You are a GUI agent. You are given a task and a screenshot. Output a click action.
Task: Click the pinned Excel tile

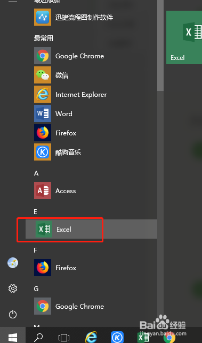(x=184, y=37)
